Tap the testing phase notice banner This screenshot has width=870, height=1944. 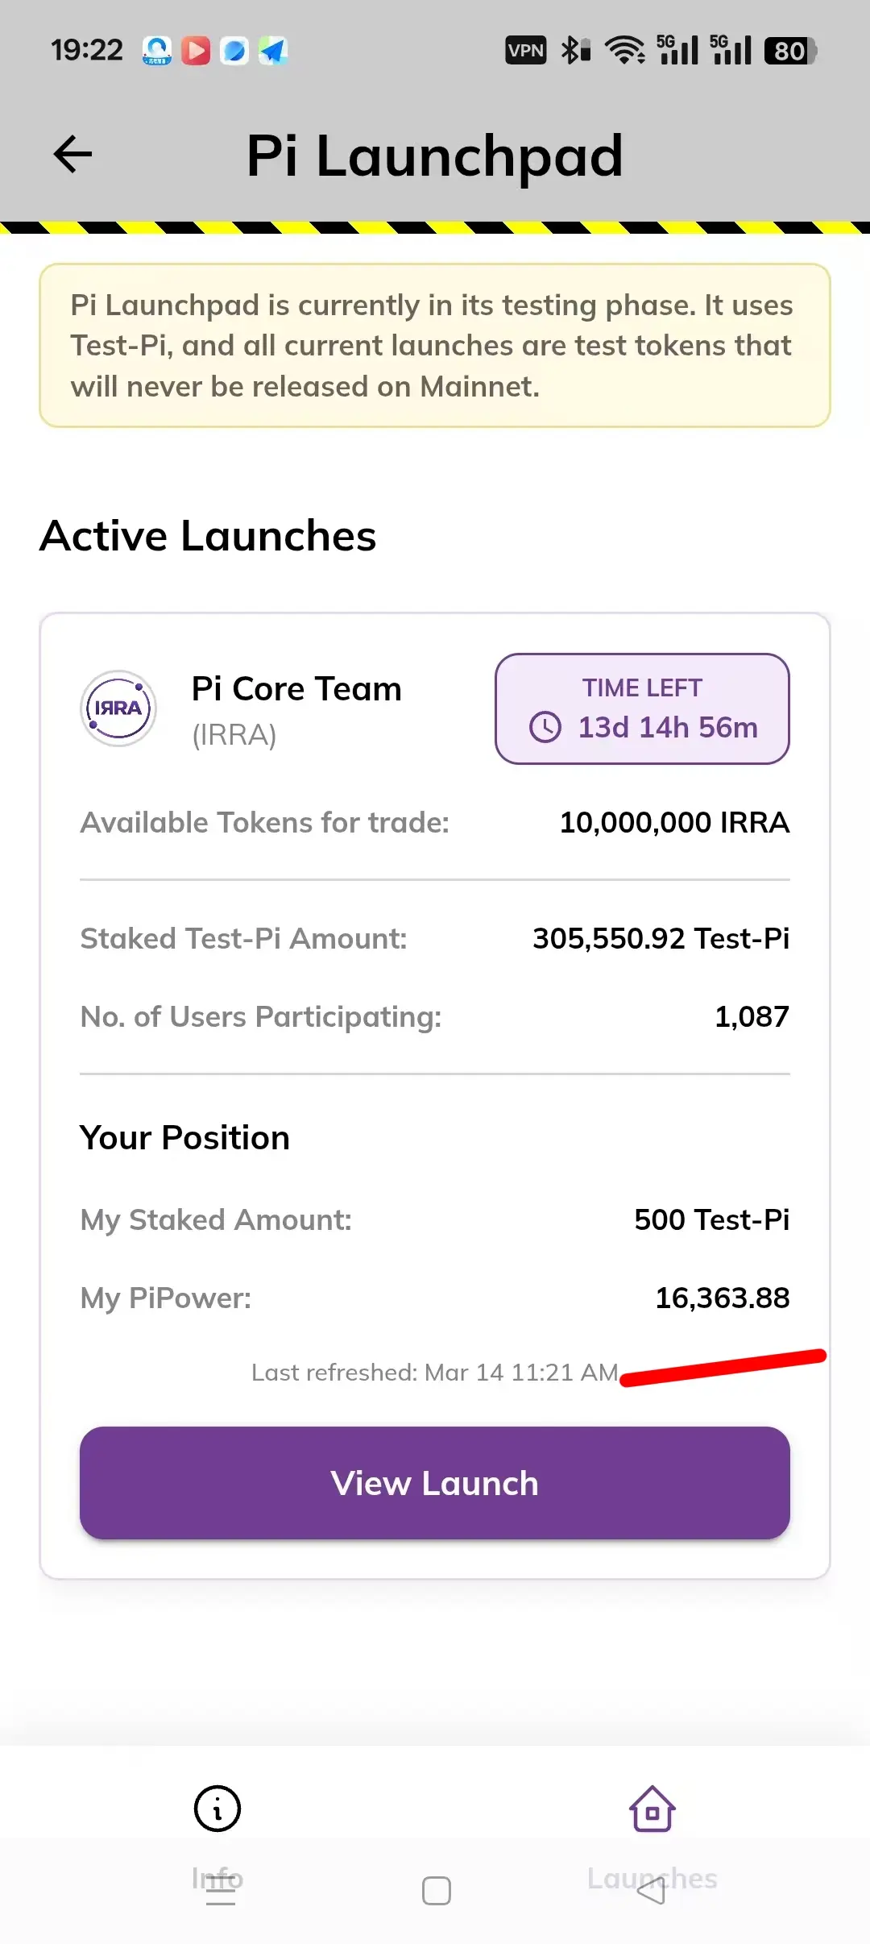[x=435, y=346]
